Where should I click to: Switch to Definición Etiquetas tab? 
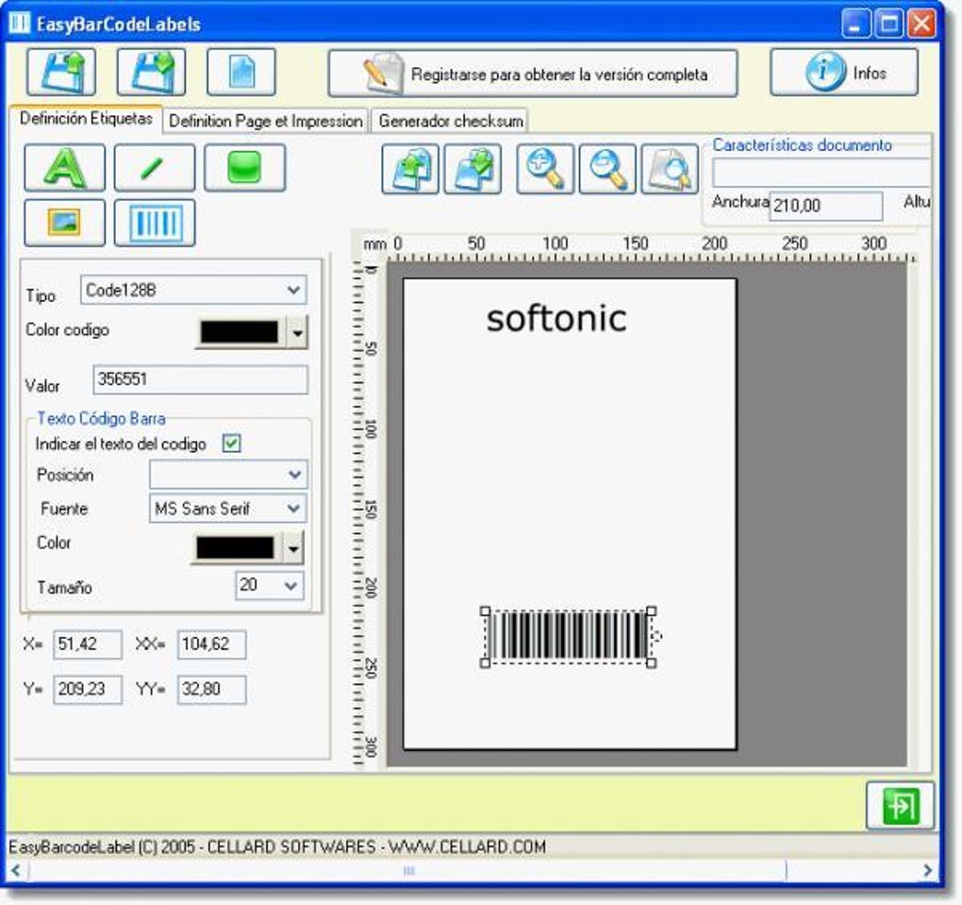(86, 119)
